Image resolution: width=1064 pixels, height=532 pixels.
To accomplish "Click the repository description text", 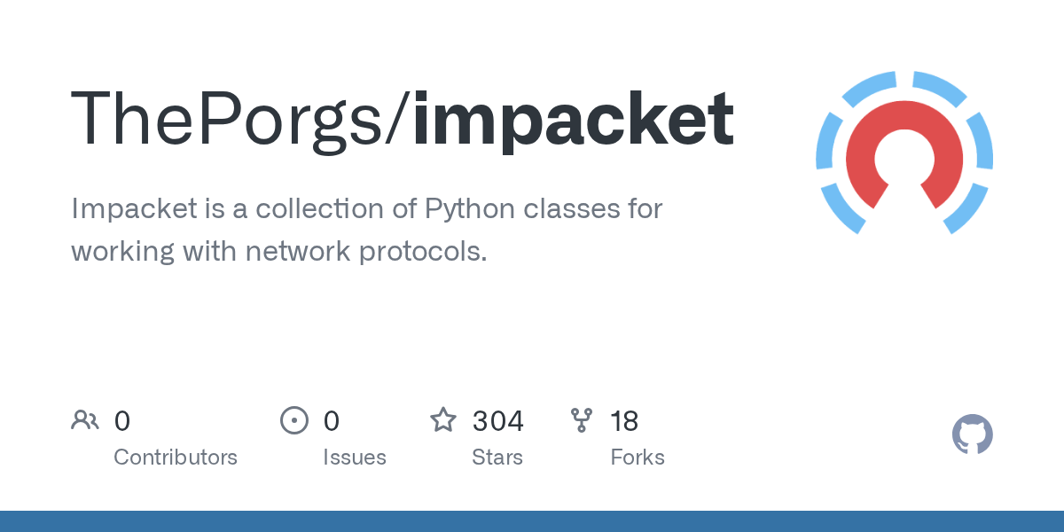I will (x=367, y=231).
